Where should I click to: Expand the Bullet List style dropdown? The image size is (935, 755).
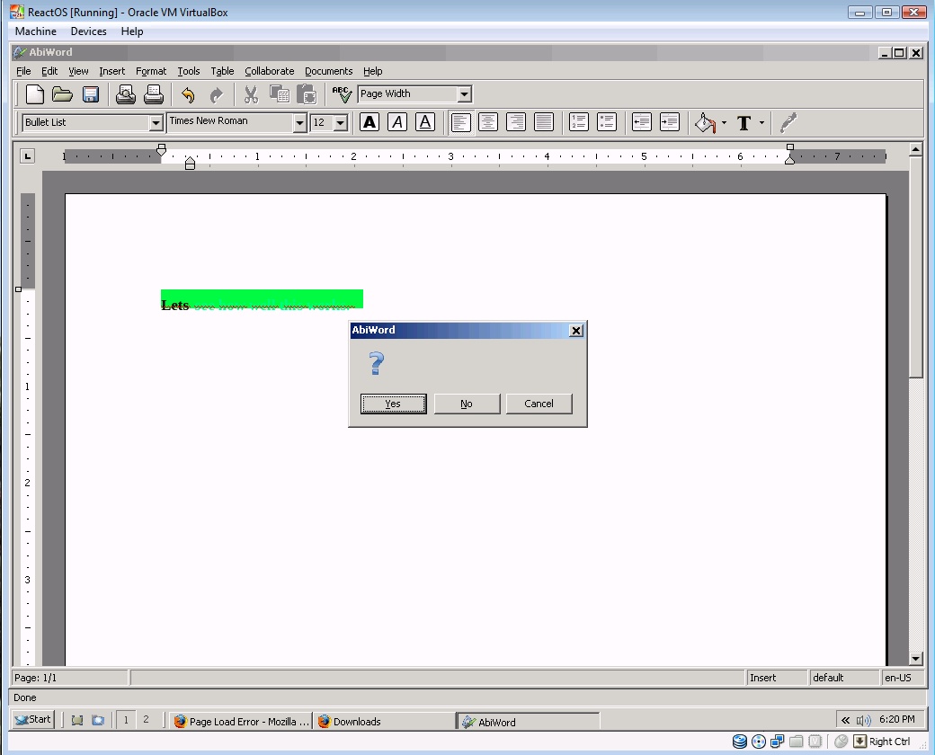tap(156, 122)
